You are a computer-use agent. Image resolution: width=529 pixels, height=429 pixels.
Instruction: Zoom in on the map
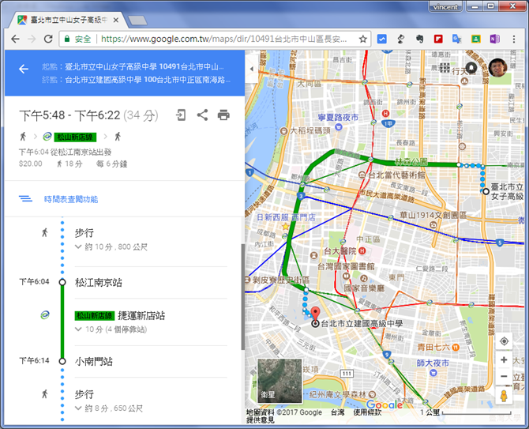coord(504,359)
